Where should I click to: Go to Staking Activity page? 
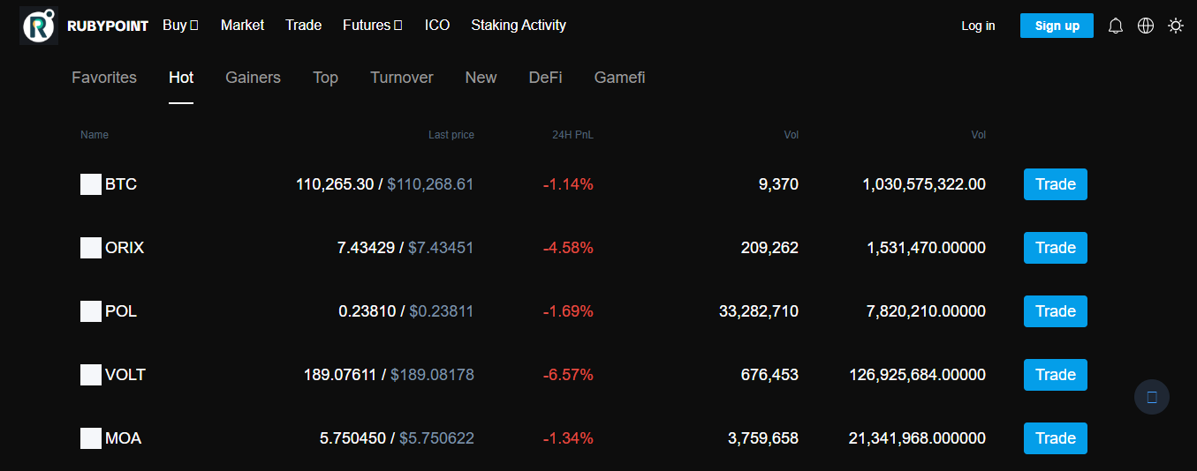click(519, 25)
